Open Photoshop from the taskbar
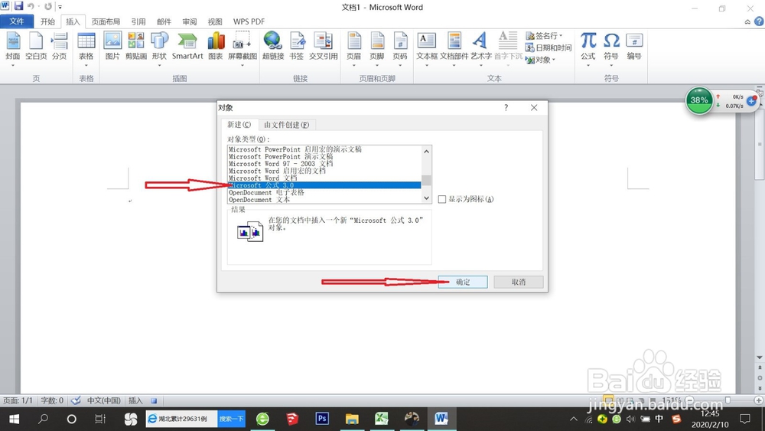The height and width of the screenshot is (431, 765). (322, 419)
